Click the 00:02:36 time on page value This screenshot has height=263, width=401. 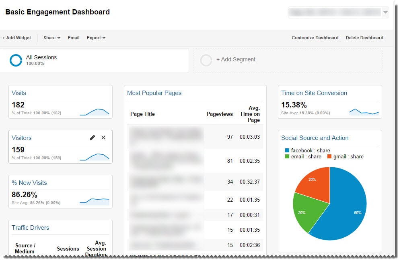(250, 245)
